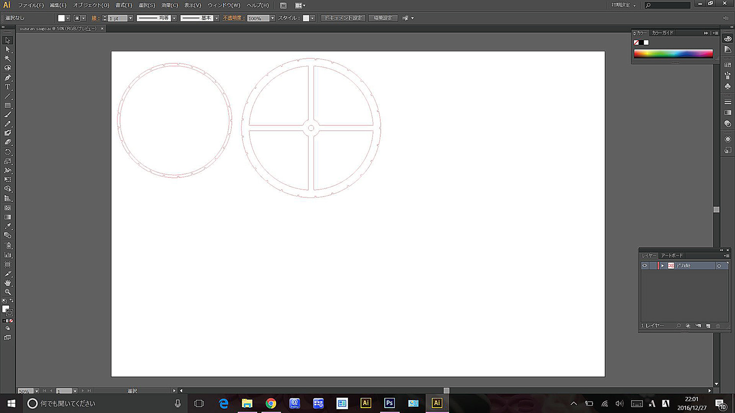
Task: Select the Rotate tool
Action: (7, 152)
